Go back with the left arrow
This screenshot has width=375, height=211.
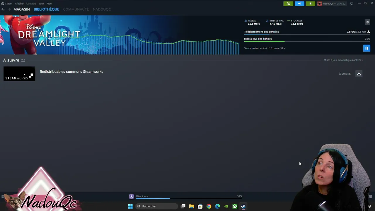coord(3,9)
